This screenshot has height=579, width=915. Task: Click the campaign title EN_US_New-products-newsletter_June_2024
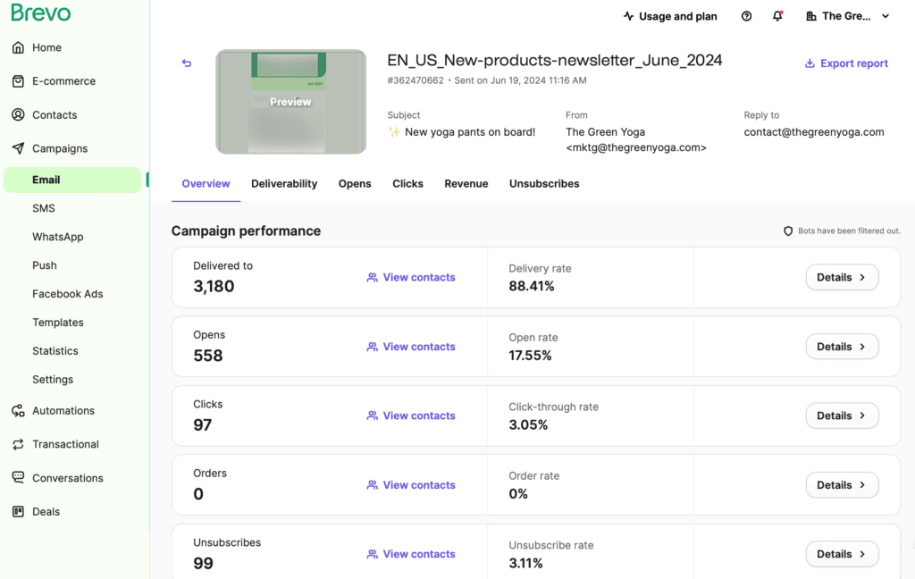click(x=554, y=60)
